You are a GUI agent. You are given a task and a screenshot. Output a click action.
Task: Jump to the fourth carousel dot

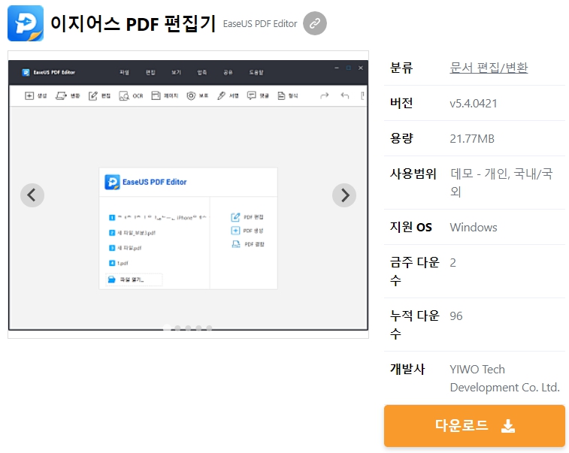coord(198,328)
